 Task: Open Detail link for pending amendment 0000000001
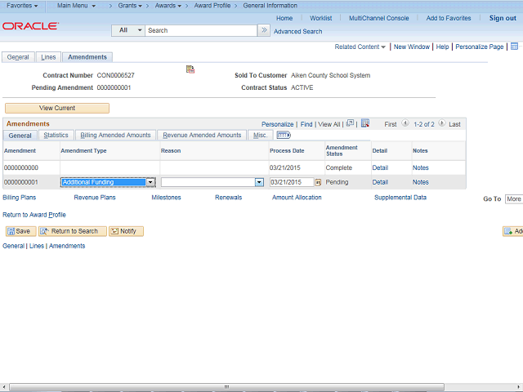[380, 182]
